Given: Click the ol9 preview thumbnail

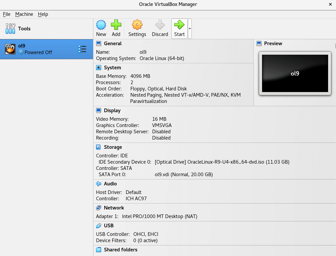Looking at the screenshot, I should pos(295,74).
